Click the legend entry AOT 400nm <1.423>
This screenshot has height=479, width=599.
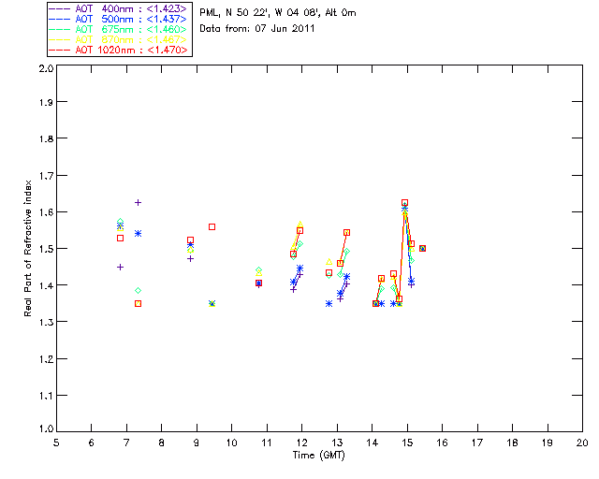[x=118, y=8]
